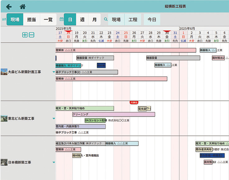Collapse 東北ビル新築工事 row arrow
This screenshot has width=229, height=180.
(54, 118)
